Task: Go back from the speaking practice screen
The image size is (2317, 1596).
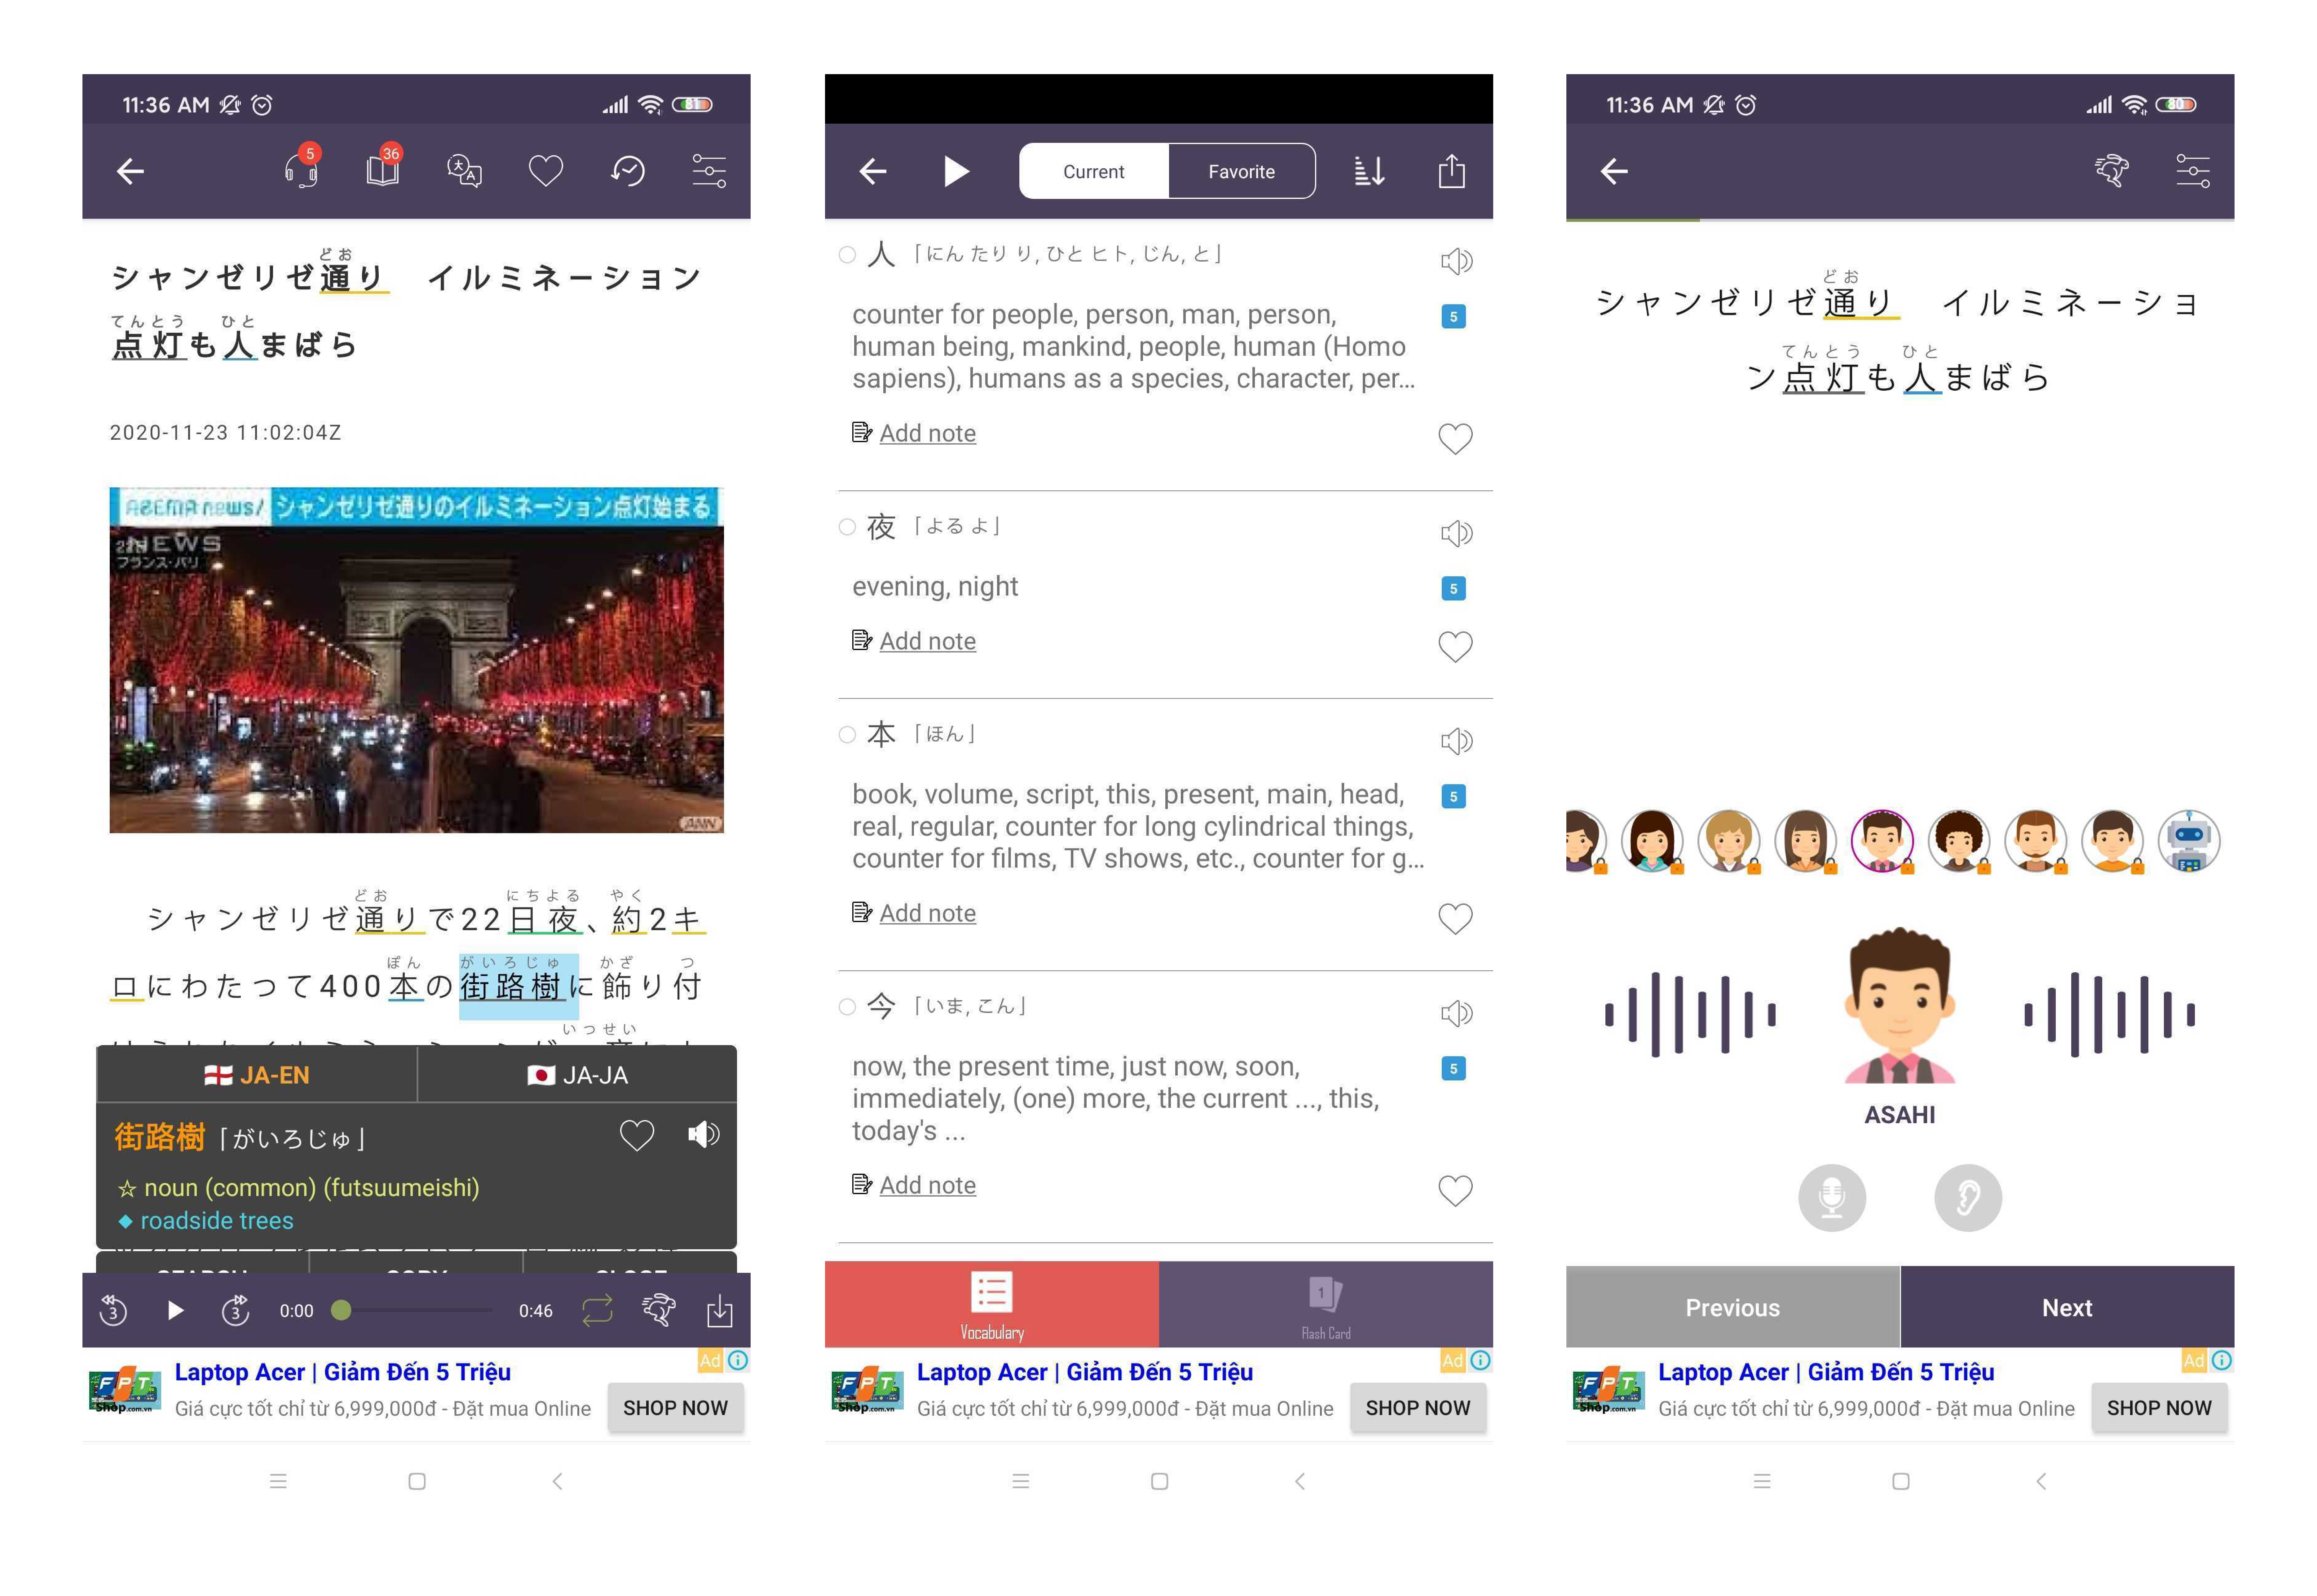Action: 1614,172
